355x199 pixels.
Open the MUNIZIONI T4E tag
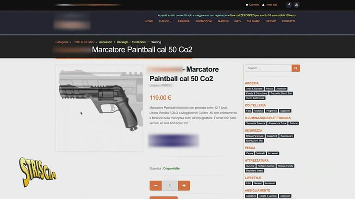(x=255, y=141)
